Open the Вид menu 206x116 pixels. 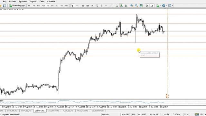[x=5, y=1]
